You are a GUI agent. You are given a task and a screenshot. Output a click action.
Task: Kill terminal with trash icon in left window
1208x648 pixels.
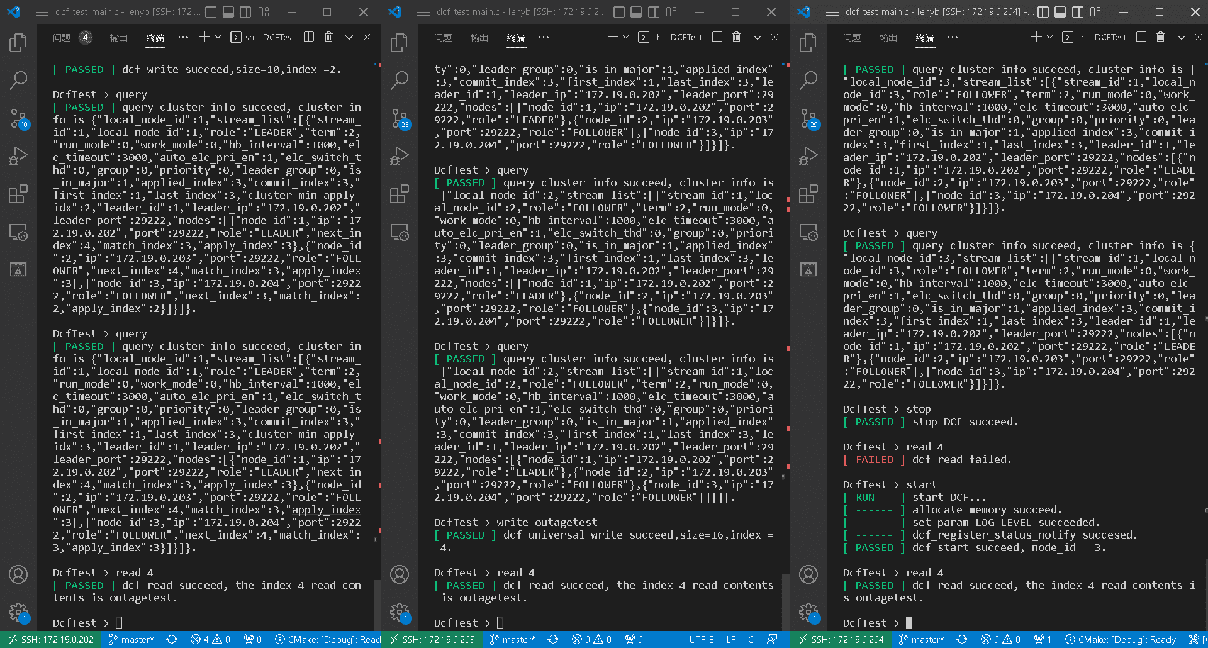coord(328,37)
